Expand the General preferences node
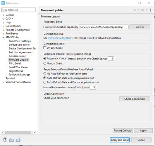 (3, 15)
